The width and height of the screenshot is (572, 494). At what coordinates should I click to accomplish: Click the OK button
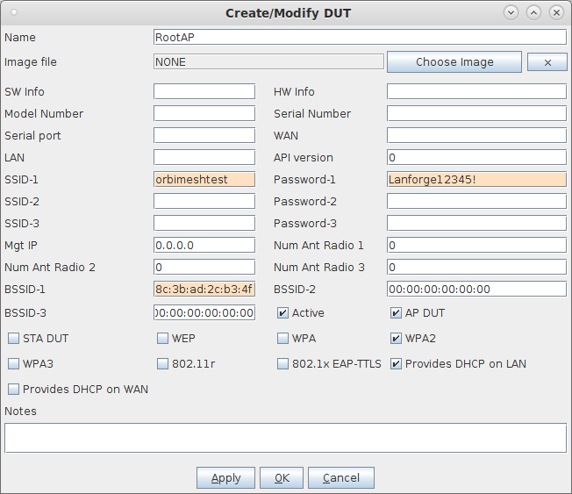(x=282, y=478)
